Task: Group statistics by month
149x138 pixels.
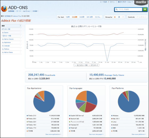Action: (123, 17)
